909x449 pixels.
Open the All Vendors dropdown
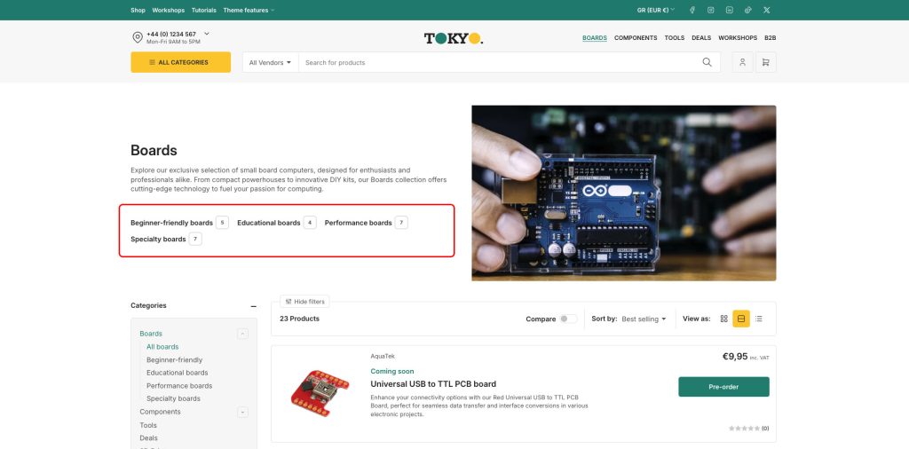[270, 63]
